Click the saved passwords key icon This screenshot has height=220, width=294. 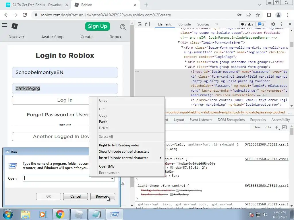point(239,15)
